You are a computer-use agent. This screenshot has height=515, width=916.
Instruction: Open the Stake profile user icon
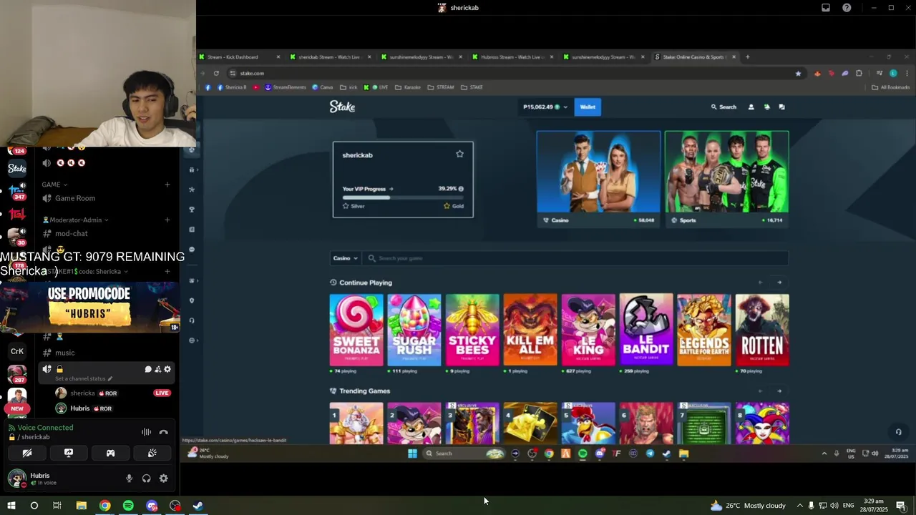tap(751, 107)
